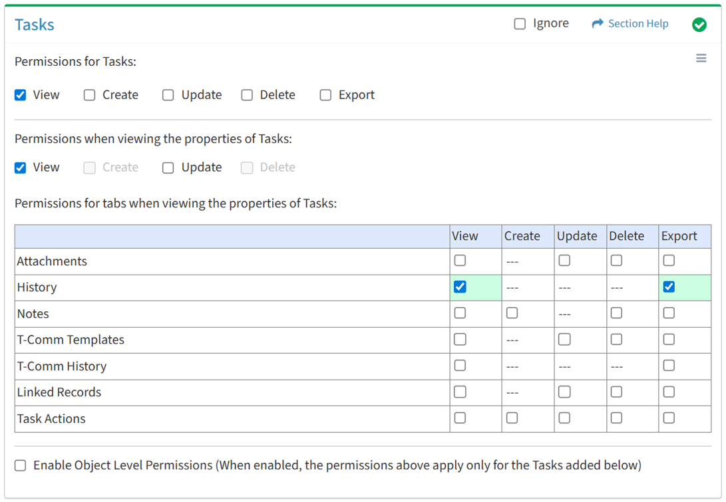Screen dimensions: 726x502
Task: Click the Section Help arrow icon
Action: pos(597,24)
